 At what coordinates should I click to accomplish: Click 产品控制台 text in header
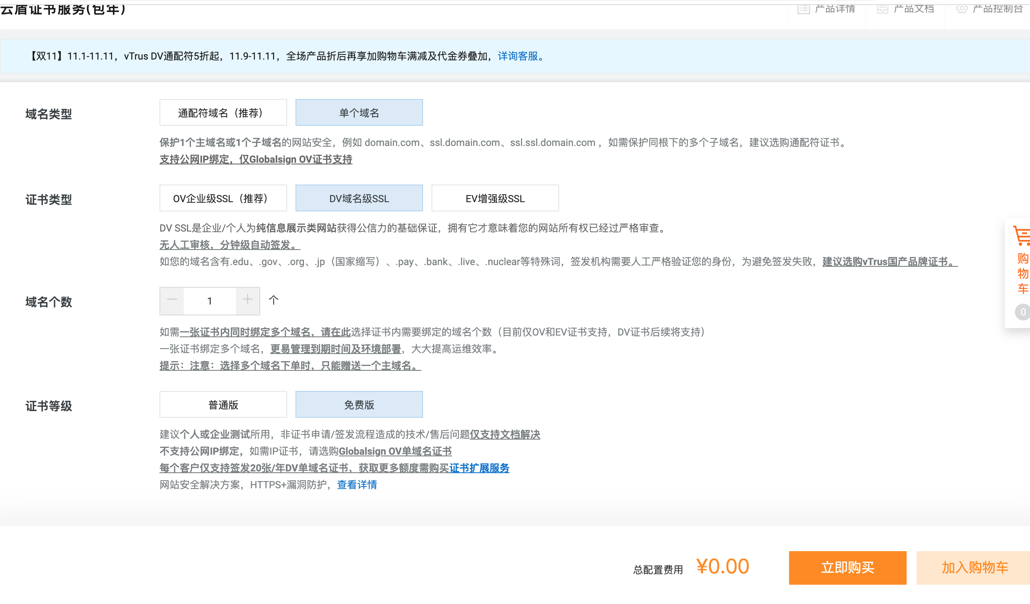click(998, 8)
